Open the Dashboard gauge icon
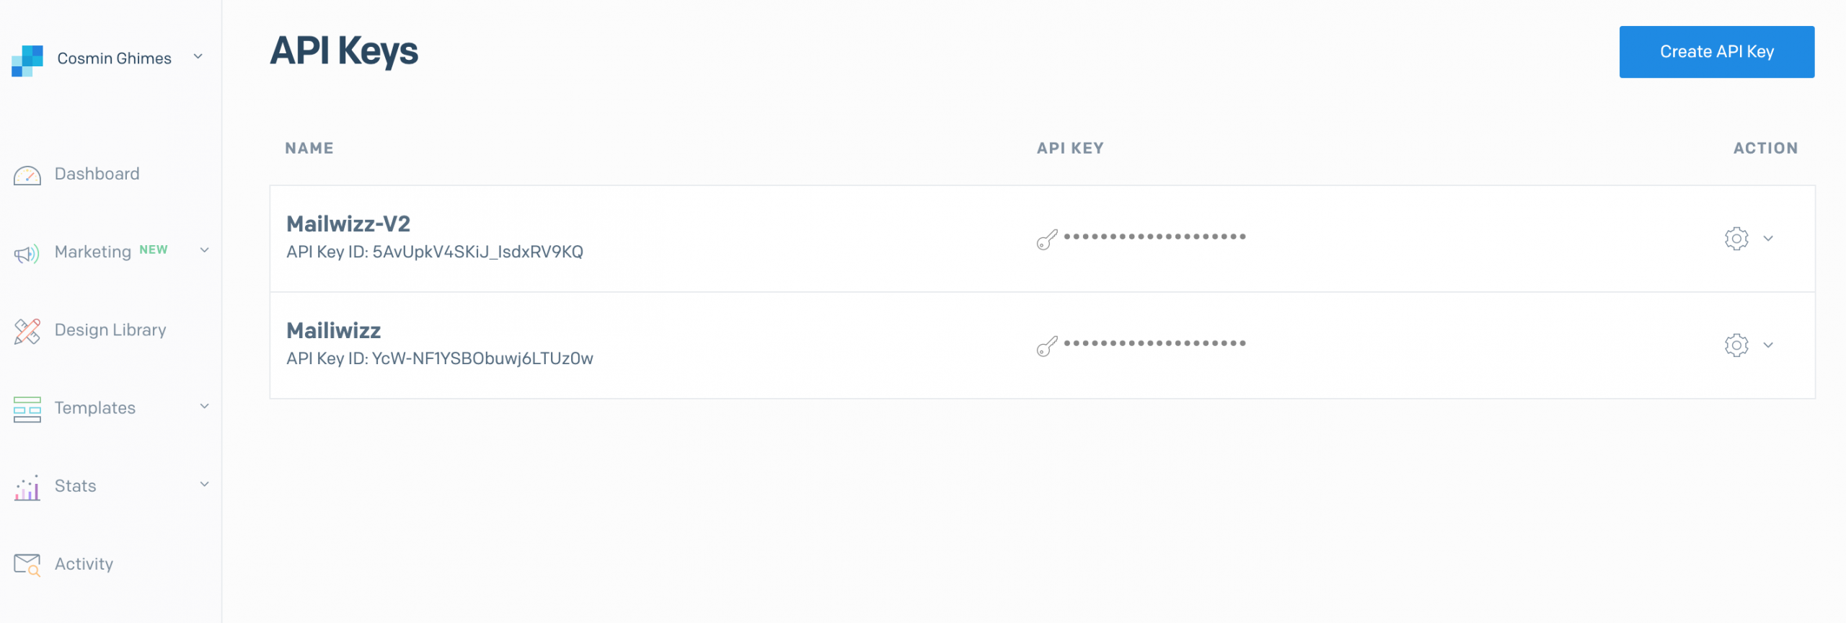 click(x=27, y=175)
